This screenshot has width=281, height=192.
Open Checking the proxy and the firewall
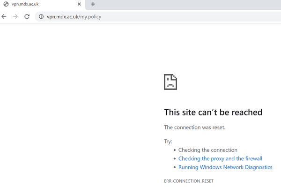tap(220, 159)
